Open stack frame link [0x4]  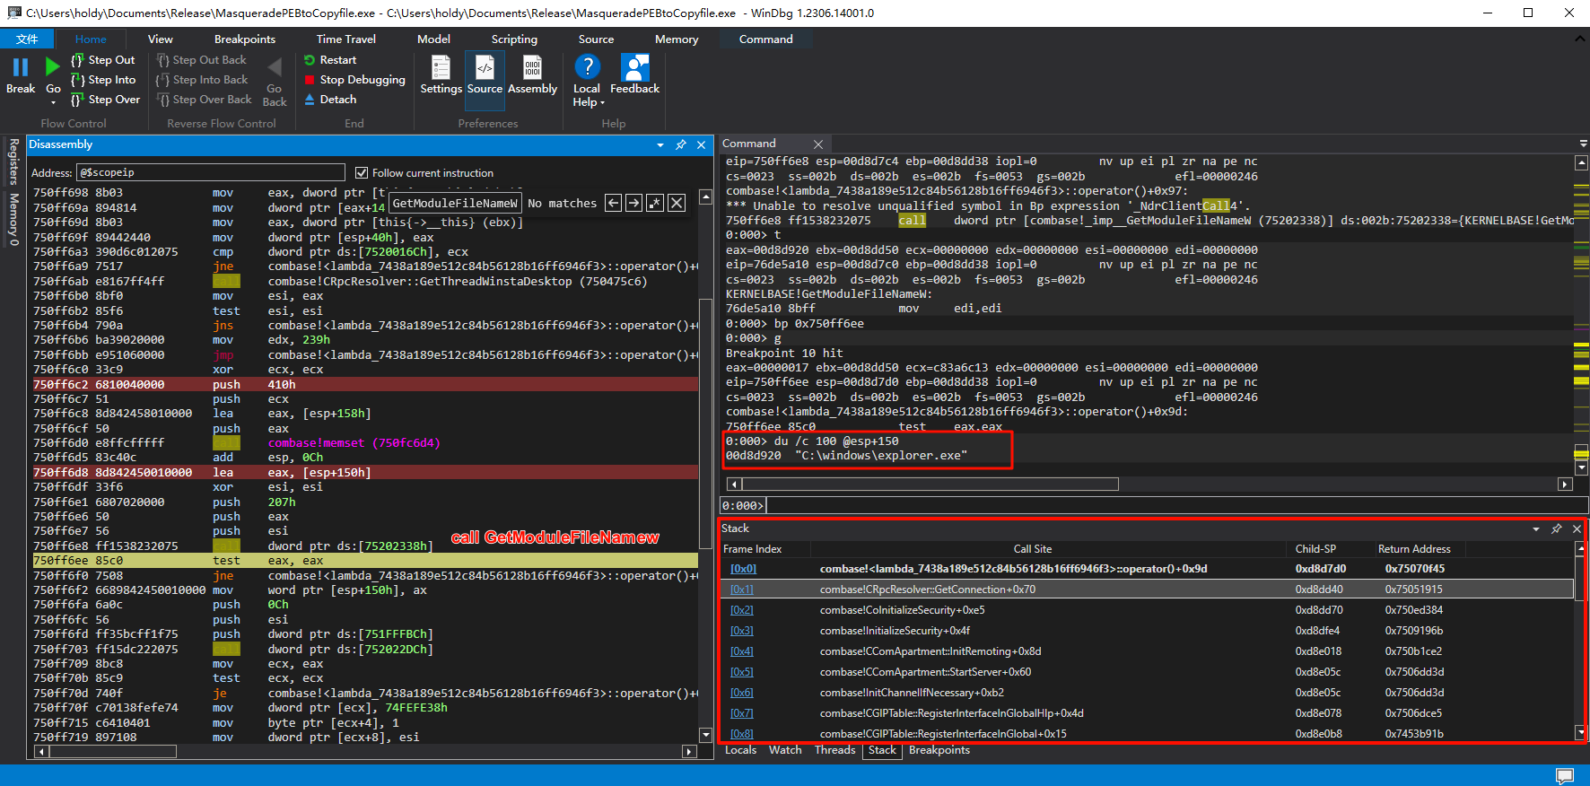coord(741,651)
